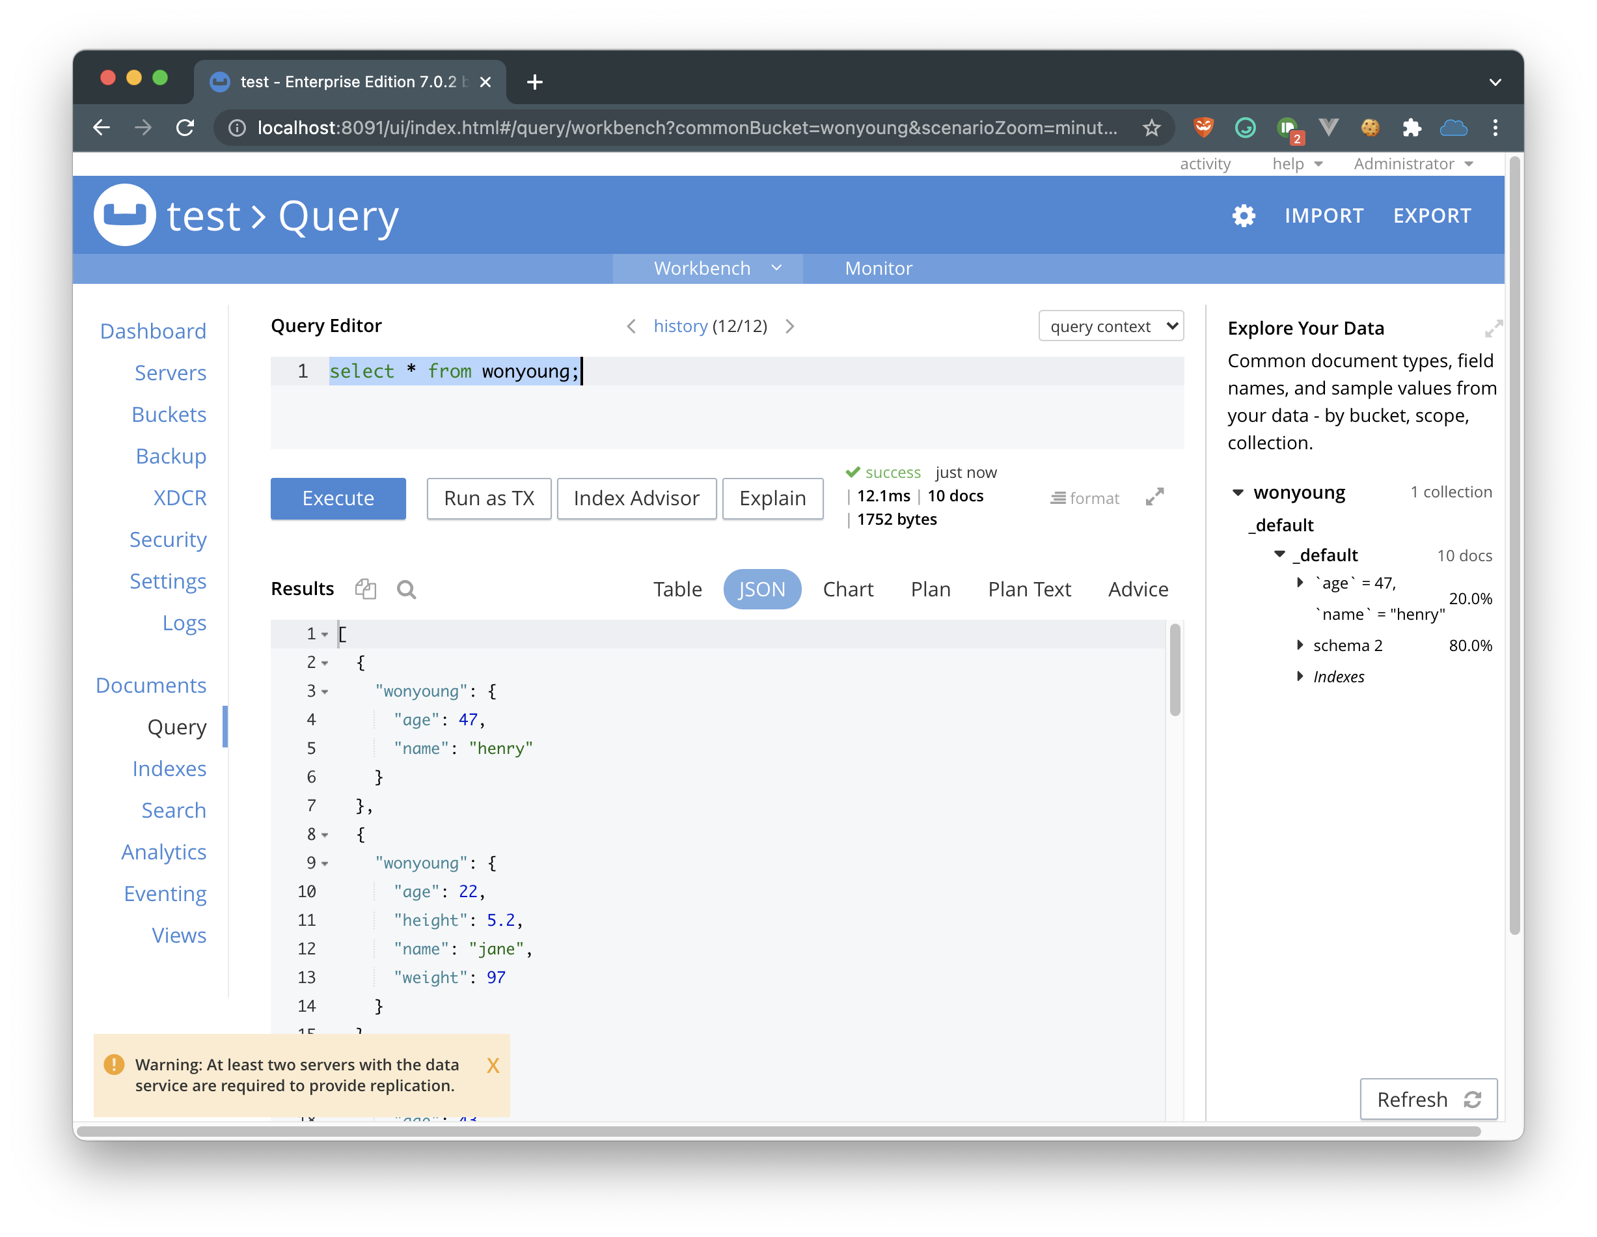Click the results search magnifier icon
Image resolution: width=1597 pixels, height=1237 pixels.
point(407,590)
